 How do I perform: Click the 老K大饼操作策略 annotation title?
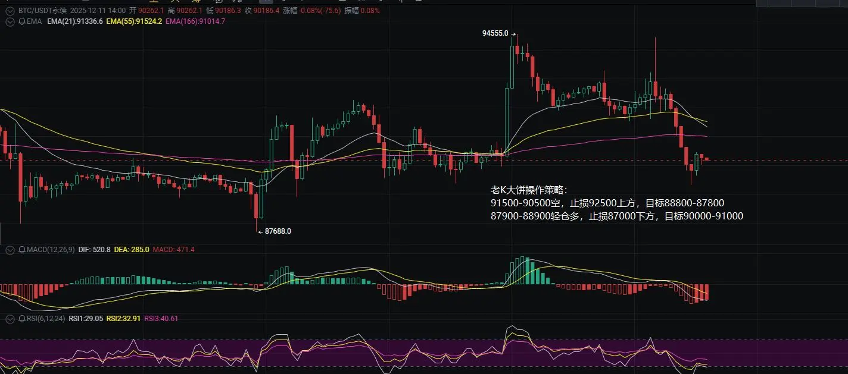pyautogui.click(x=529, y=190)
